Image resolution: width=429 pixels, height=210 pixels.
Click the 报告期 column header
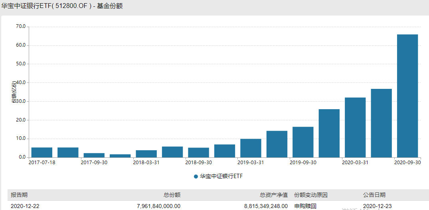click(19, 195)
